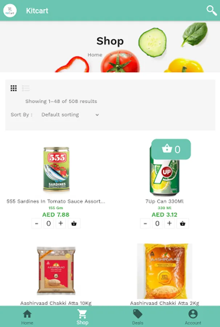Expand sort options via chevron arrow
220x327 pixels.
click(97, 115)
